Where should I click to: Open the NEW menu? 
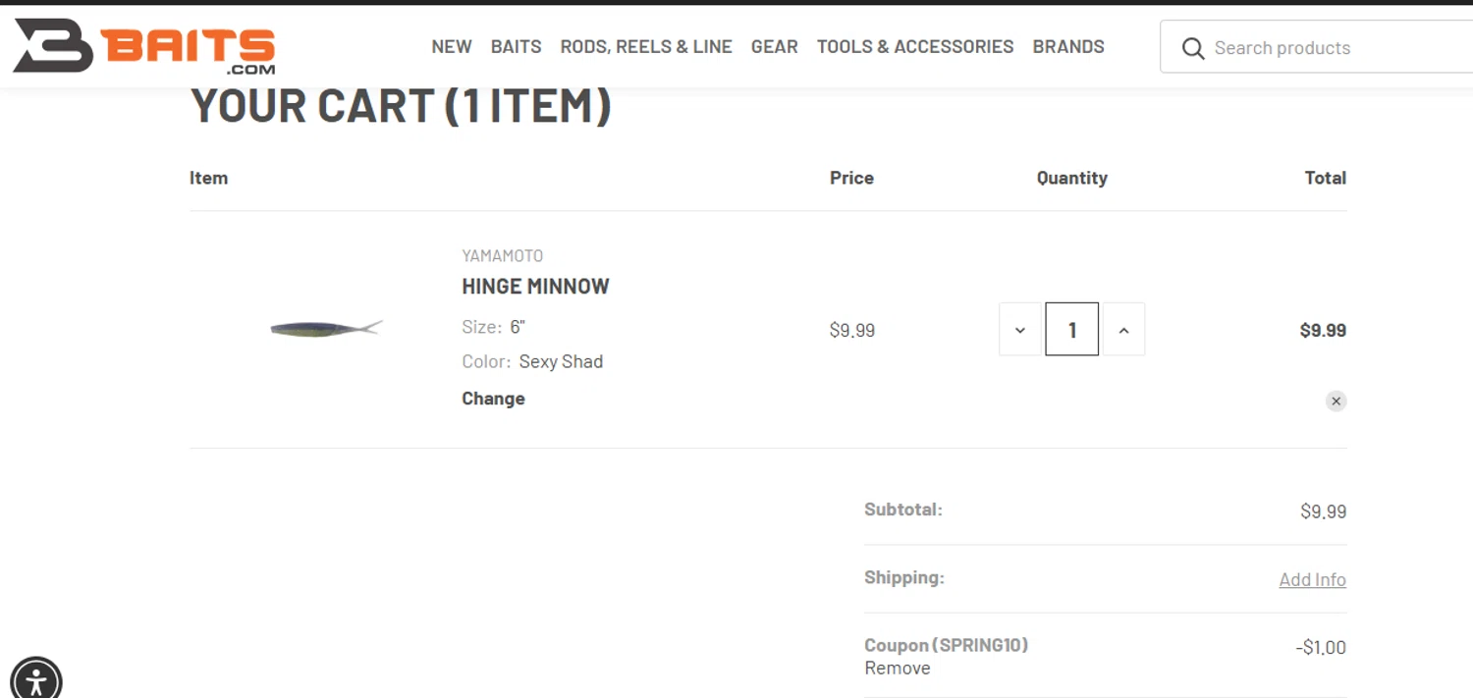pos(452,47)
